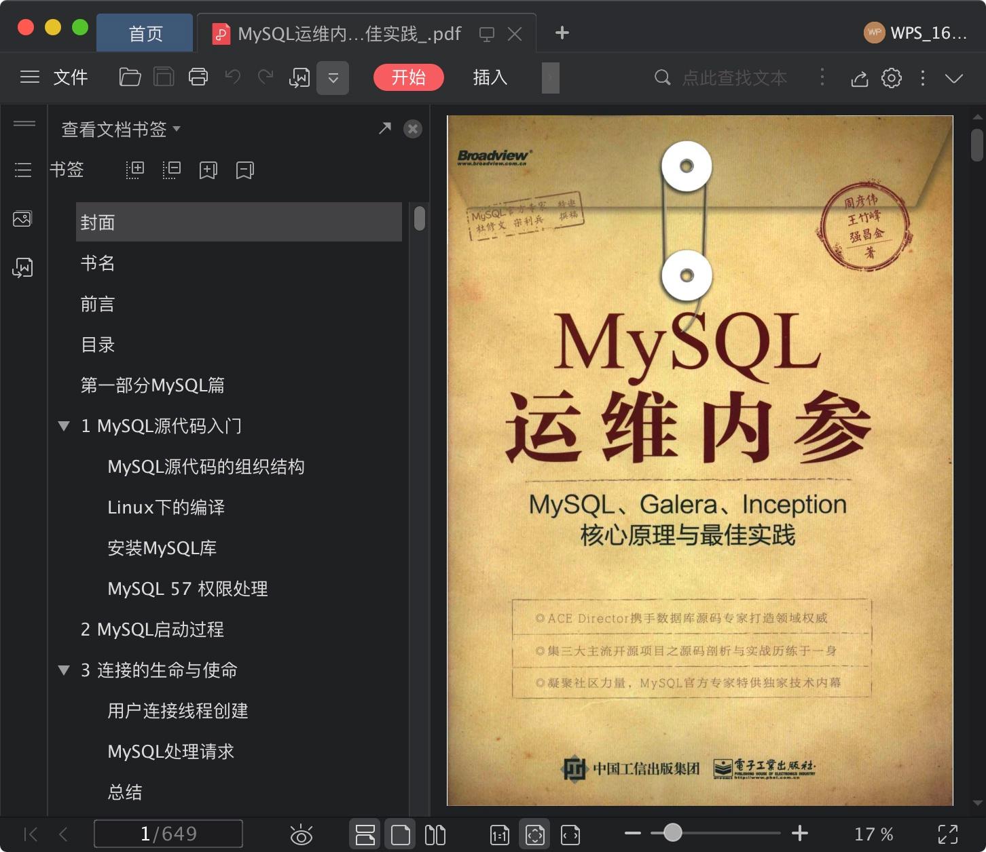Select MySQL 57 权限处理 bookmark

188,589
